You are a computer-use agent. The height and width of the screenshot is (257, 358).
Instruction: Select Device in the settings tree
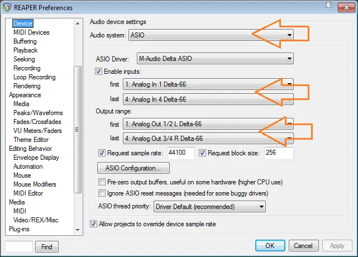(23, 23)
